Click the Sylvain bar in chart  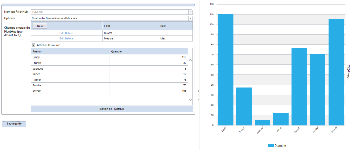point(336,72)
